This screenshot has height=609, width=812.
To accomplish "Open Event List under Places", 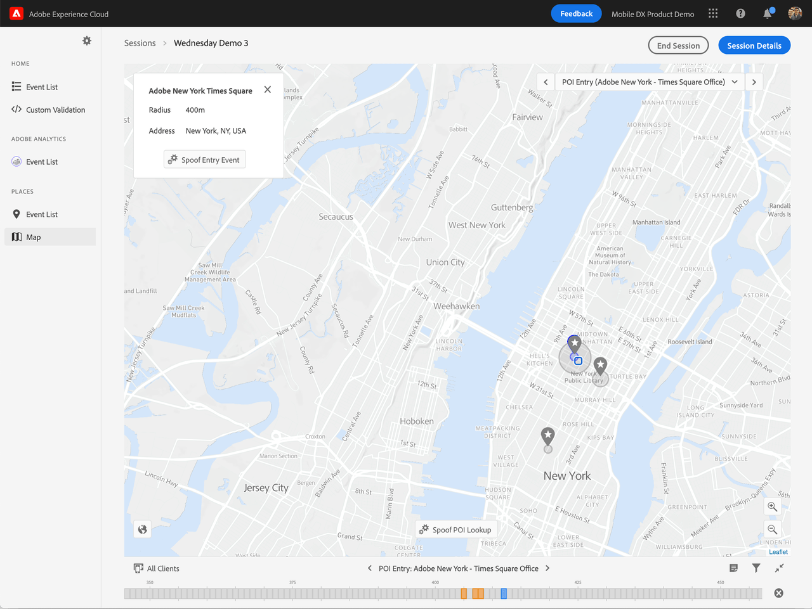I will pyautogui.click(x=50, y=214).
